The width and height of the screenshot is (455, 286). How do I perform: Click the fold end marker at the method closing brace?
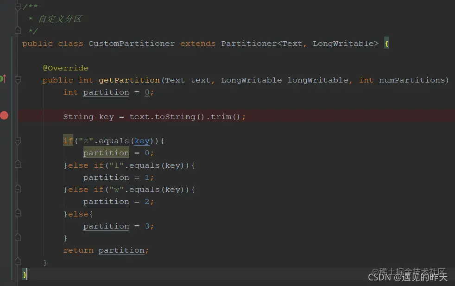[x=18, y=262]
